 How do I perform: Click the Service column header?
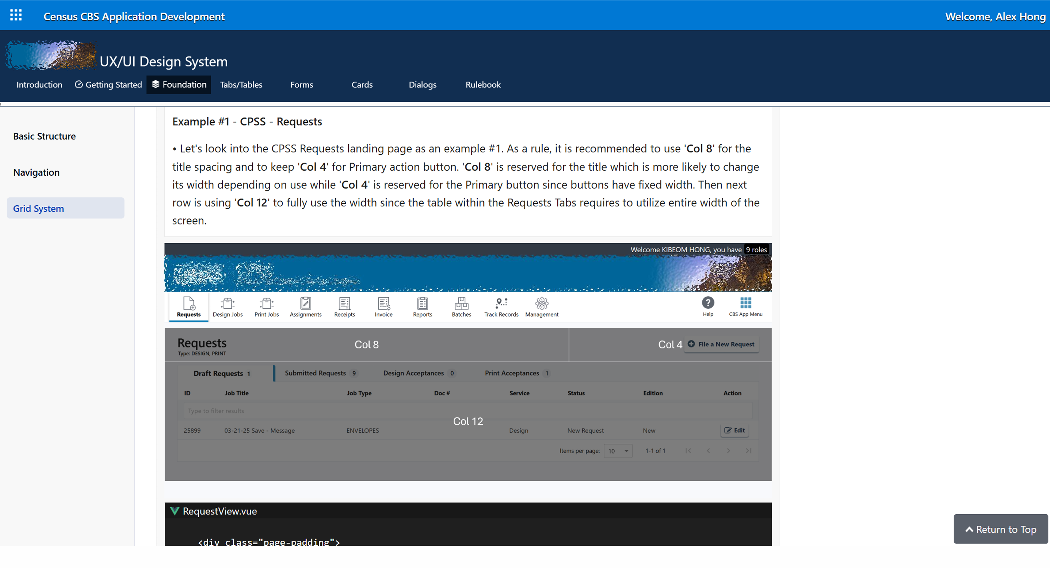coord(519,393)
